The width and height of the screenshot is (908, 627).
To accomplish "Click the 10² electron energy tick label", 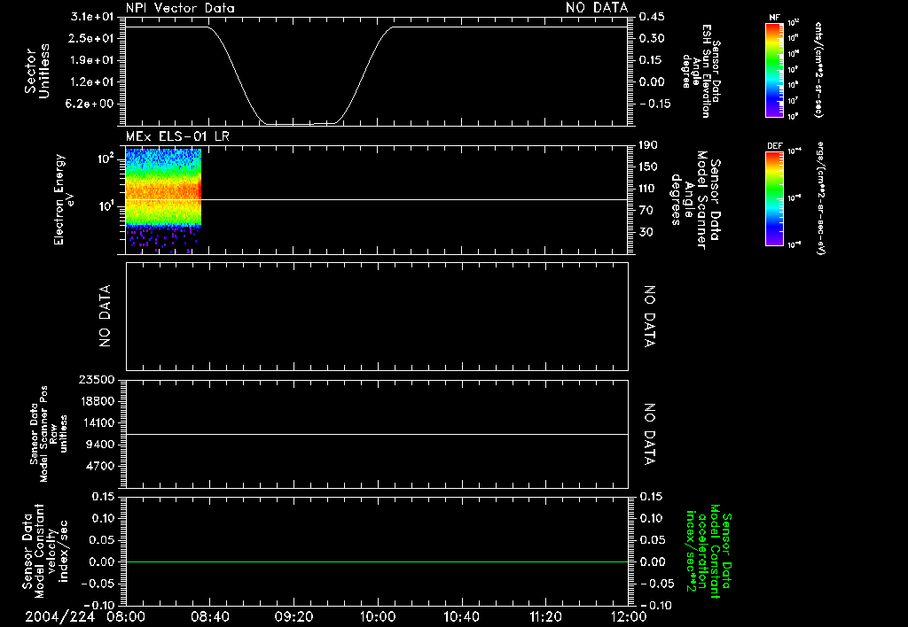I will [x=107, y=158].
